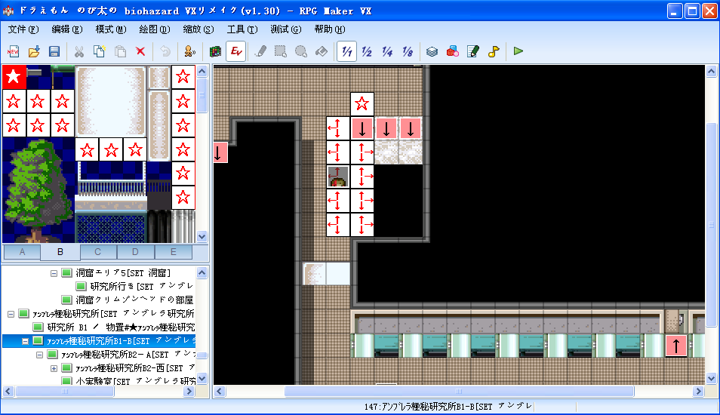Image resolution: width=720 pixels, height=415 pixels.
Task: Click map tree scroll-down arrow
Action: tap(202, 379)
